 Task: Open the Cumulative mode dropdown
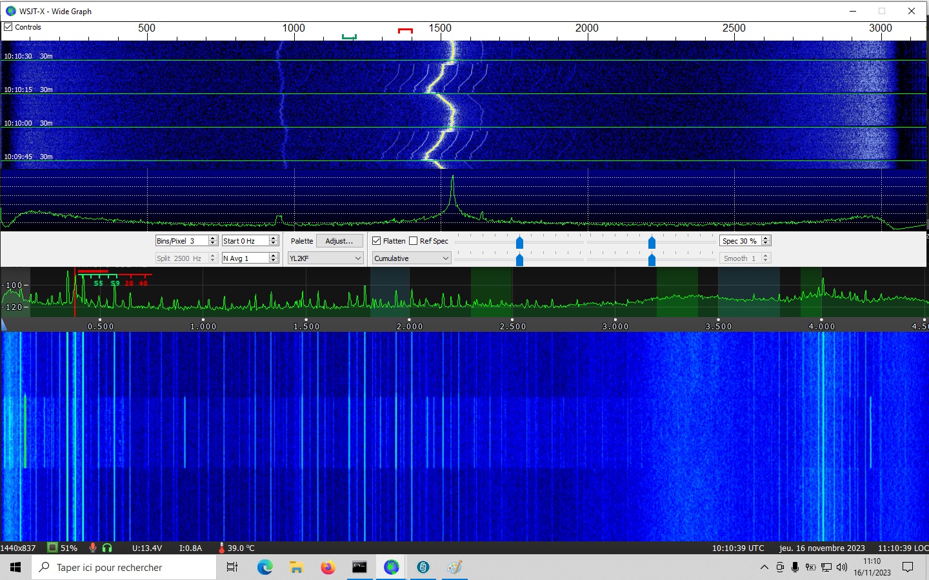(x=412, y=258)
